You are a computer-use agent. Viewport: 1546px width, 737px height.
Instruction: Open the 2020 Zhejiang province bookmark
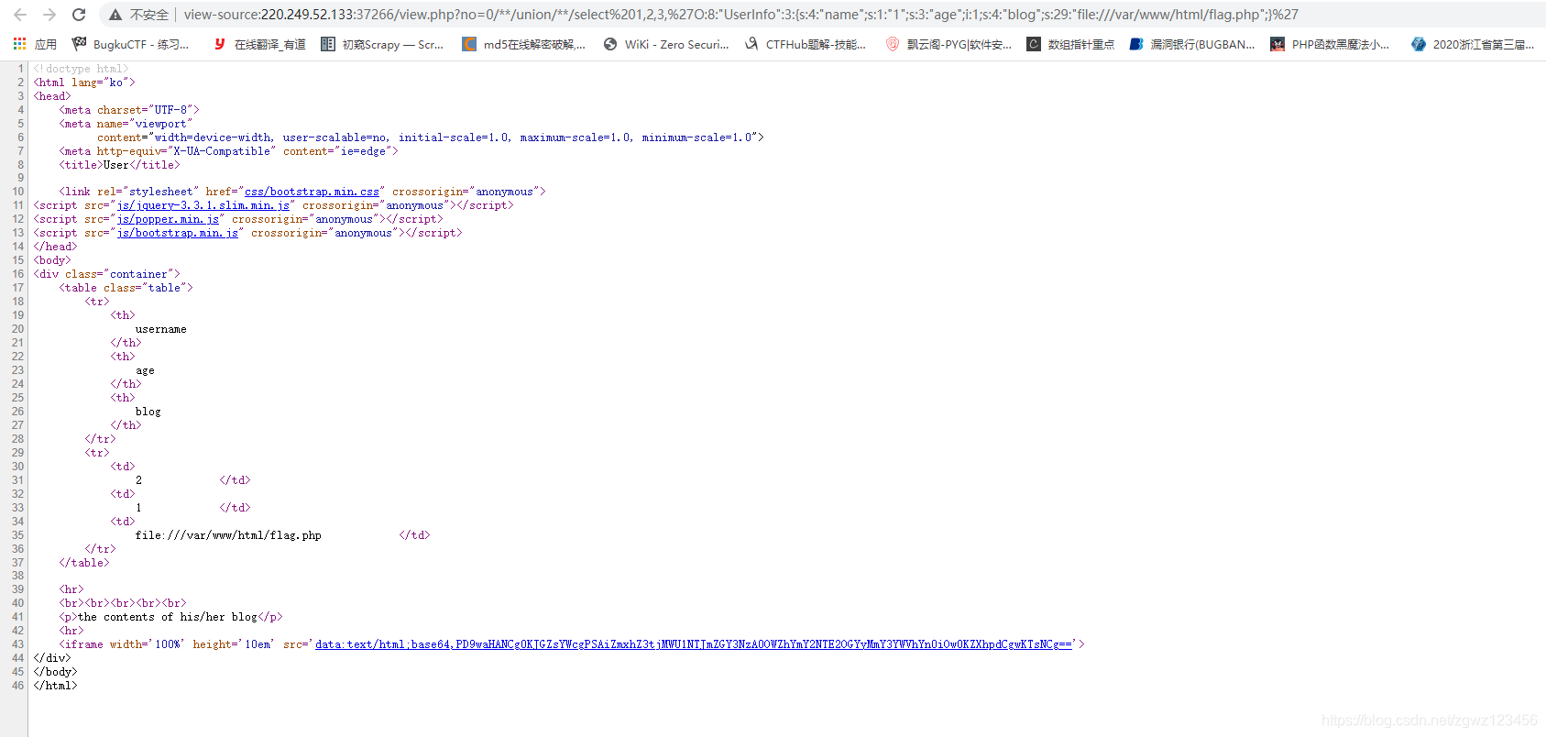1473,44
